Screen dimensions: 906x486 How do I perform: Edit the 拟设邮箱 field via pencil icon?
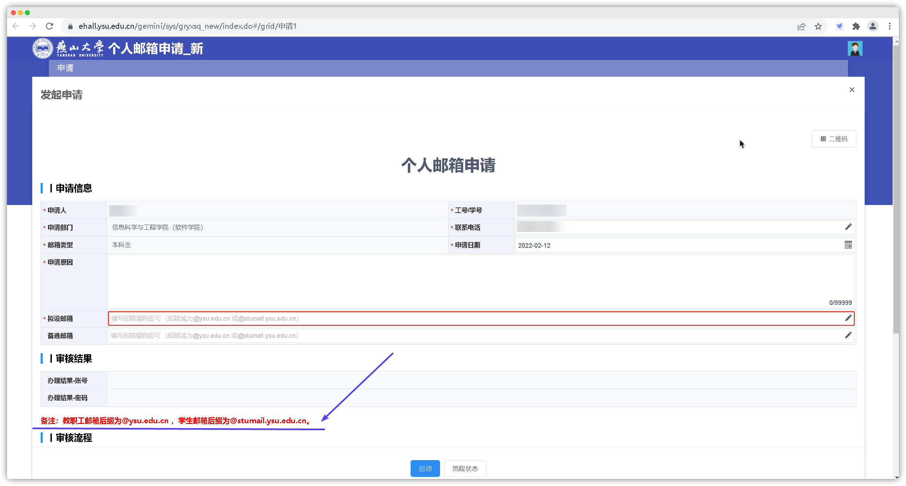(849, 318)
